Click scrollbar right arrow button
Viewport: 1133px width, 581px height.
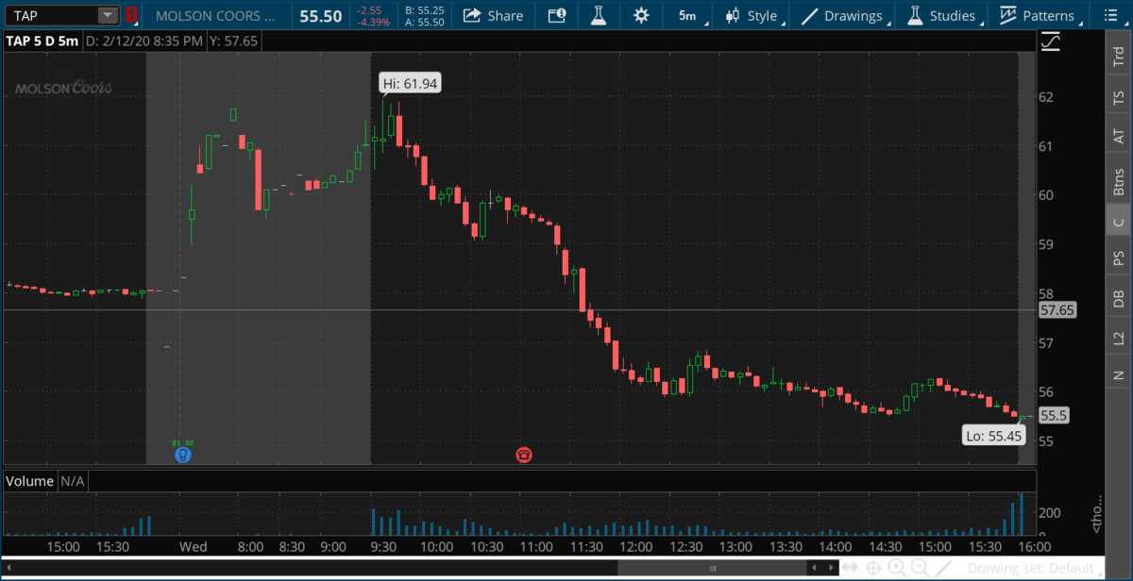(830, 568)
